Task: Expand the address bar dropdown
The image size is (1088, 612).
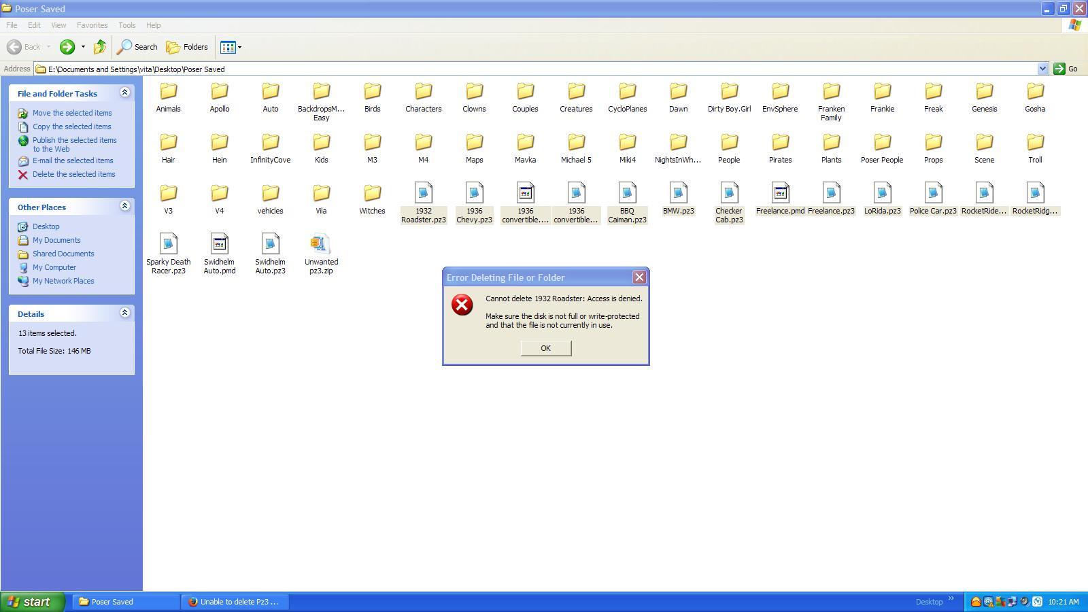Action: click(1042, 69)
